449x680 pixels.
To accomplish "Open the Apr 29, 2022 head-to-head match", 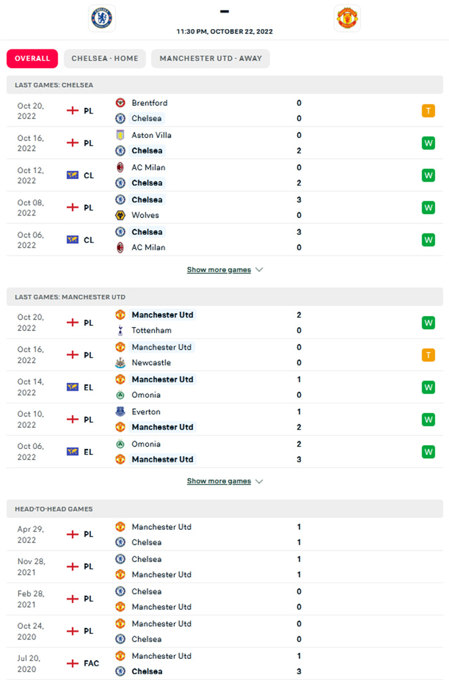I will coord(30,534).
